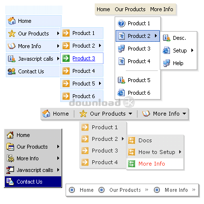Select the radio button before Our Products
This screenshot has width=204, height=204.
(102, 190)
